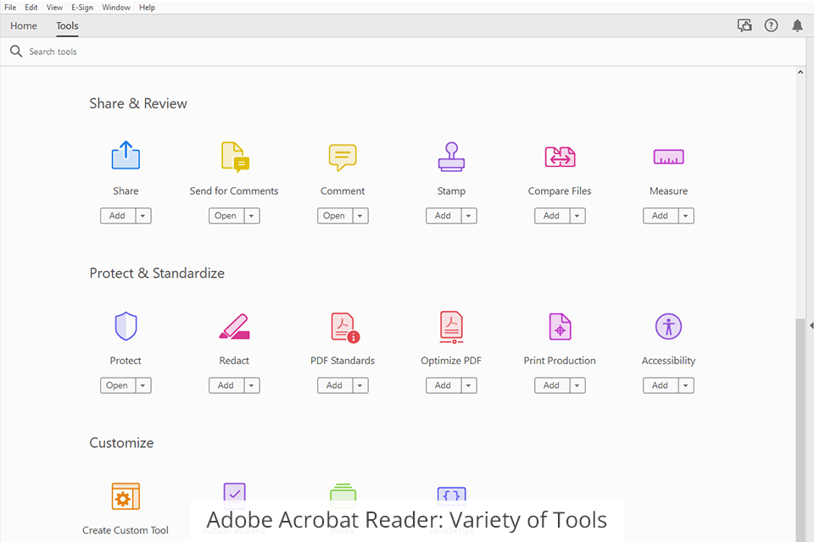The image size is (814, 542).
Task: Expand the Redact Add dropdown arrow
Action: click(252, 385)
